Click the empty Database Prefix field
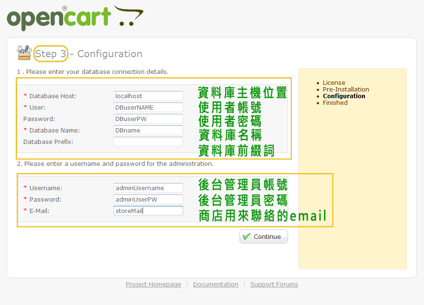Image resolution: width=424 pixels, height=305 pixels. coord(148,142)
